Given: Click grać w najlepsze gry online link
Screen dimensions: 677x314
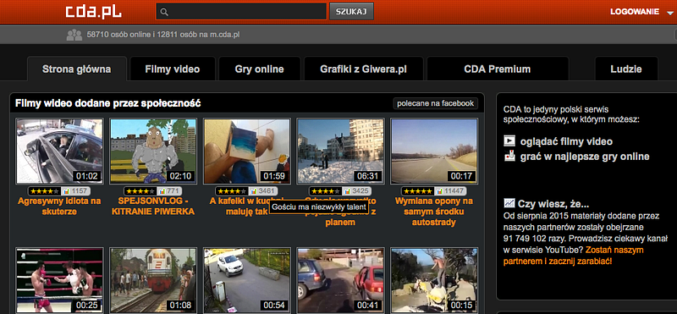Looking at the screenshot, I should tap(585, 157).
